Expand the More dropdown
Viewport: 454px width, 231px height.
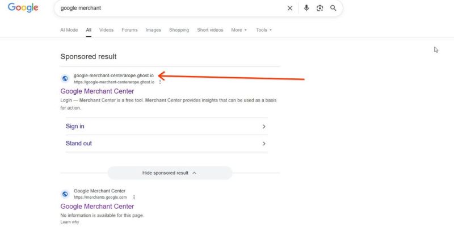[239, 30]
